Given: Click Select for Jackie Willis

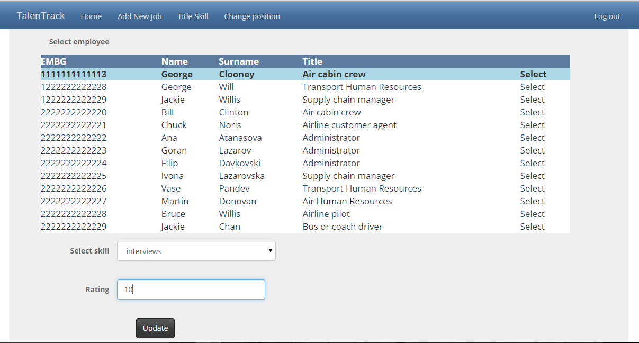Looking at the screenshot, I should tap(532, 100).
